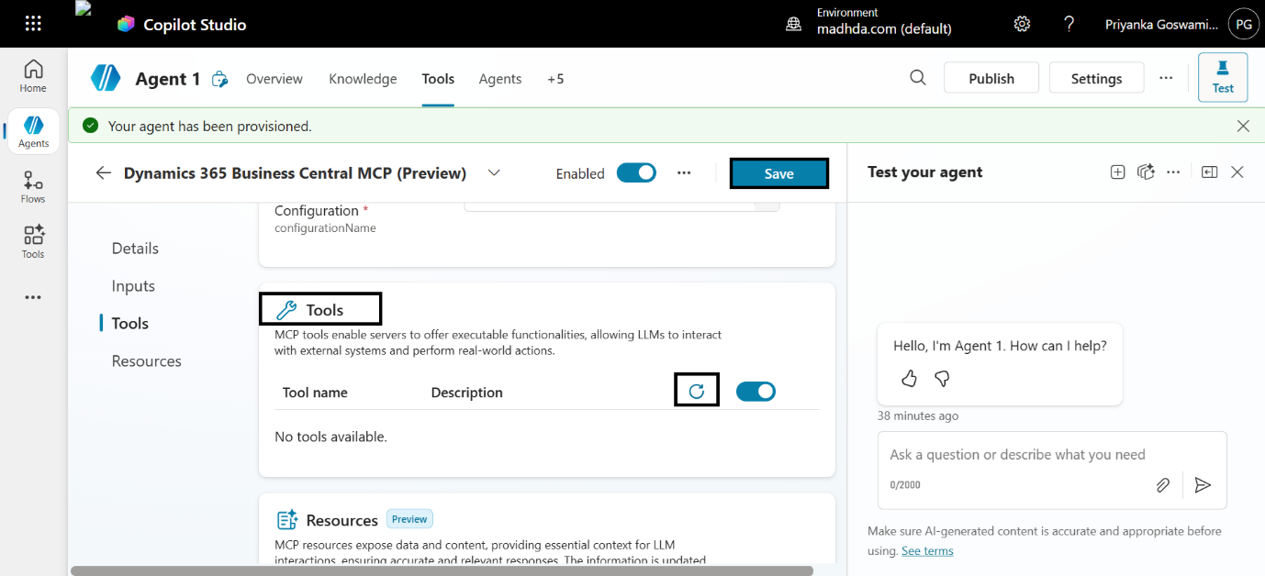
Task: Save the MCP connector changes
Action: tap(778, 172)
